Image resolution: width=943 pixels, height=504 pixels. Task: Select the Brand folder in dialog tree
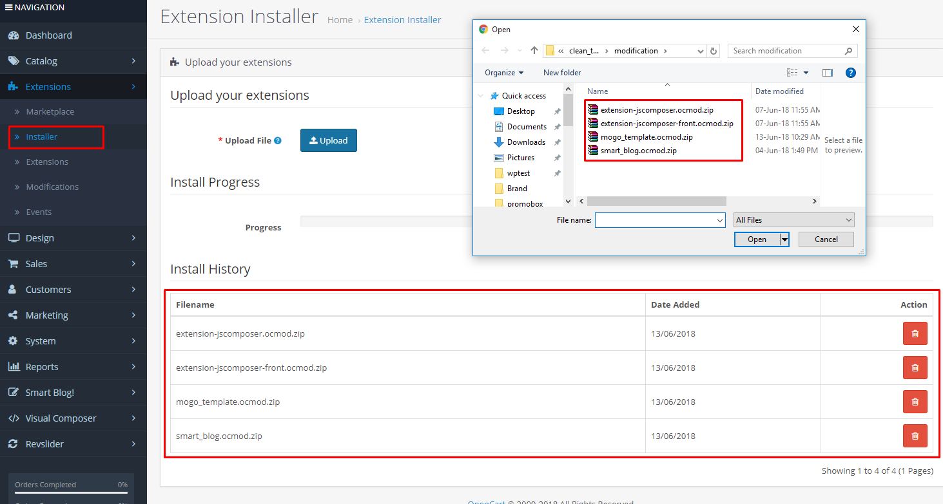click(517, 189)
